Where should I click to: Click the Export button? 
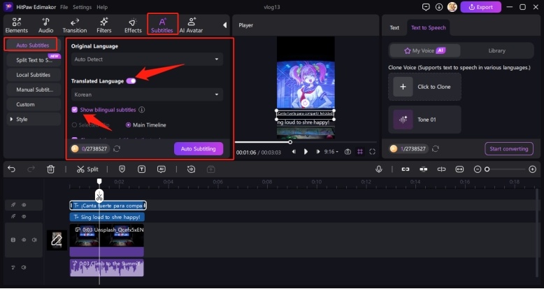(481, 7)
